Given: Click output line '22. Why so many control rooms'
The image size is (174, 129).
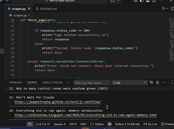Looking at the screenshot, I should tap(59, 89).
